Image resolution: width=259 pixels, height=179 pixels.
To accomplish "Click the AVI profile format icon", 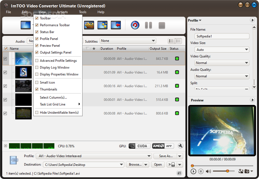I will [x=14, y=160].
